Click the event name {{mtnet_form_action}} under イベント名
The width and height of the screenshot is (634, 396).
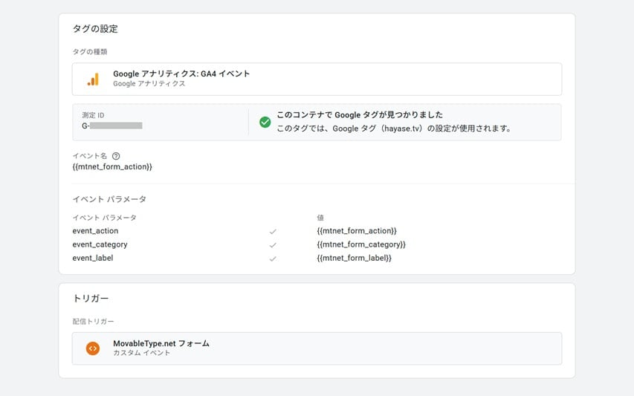click(112, 167)
